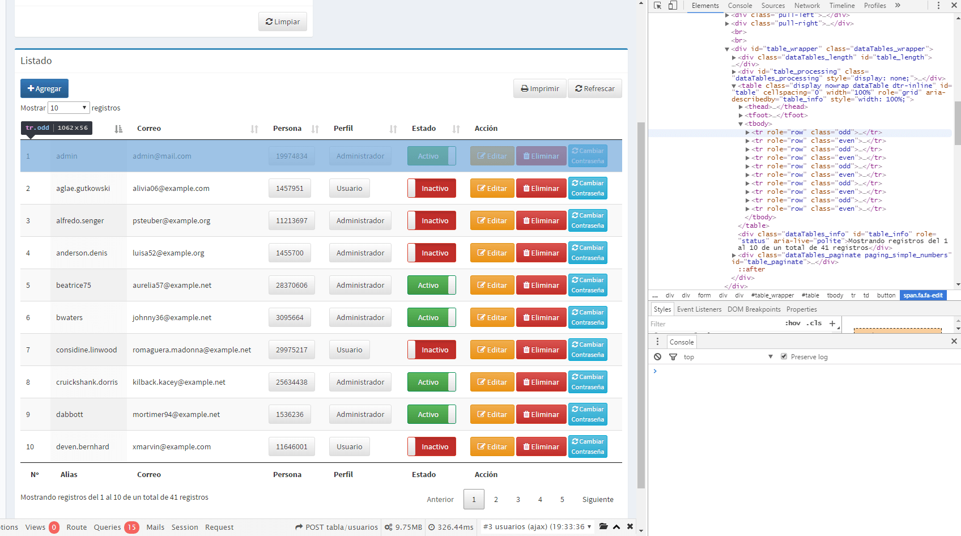Toggle the device toolbar in DevTools

click(672, 5)
